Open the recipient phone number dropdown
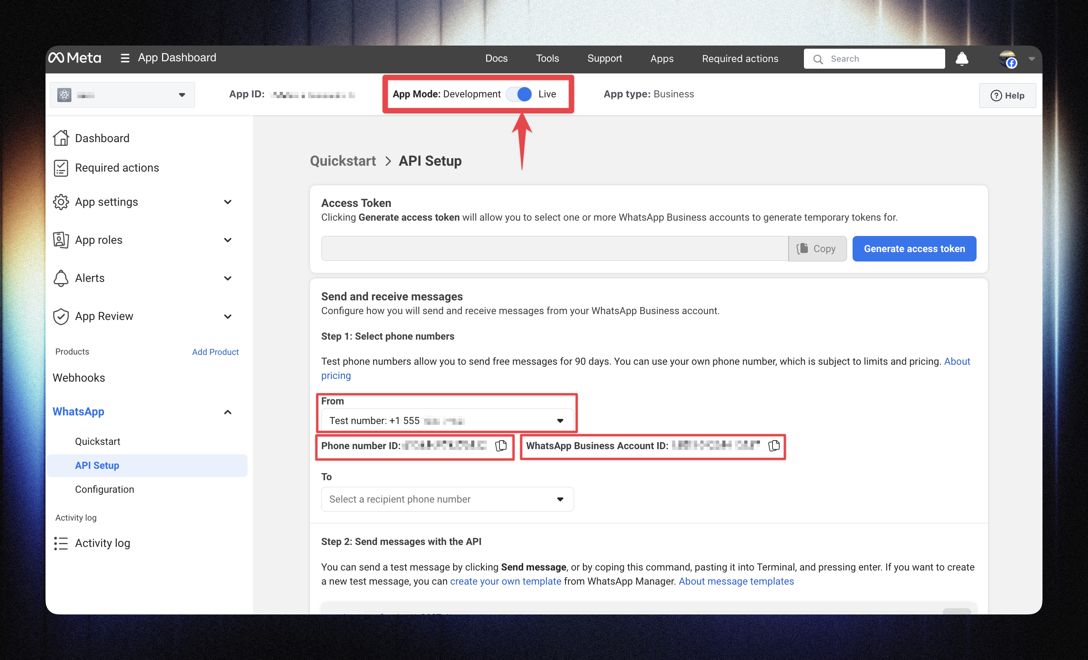The width and height of the screenshot is (1088, 660). 447,499
